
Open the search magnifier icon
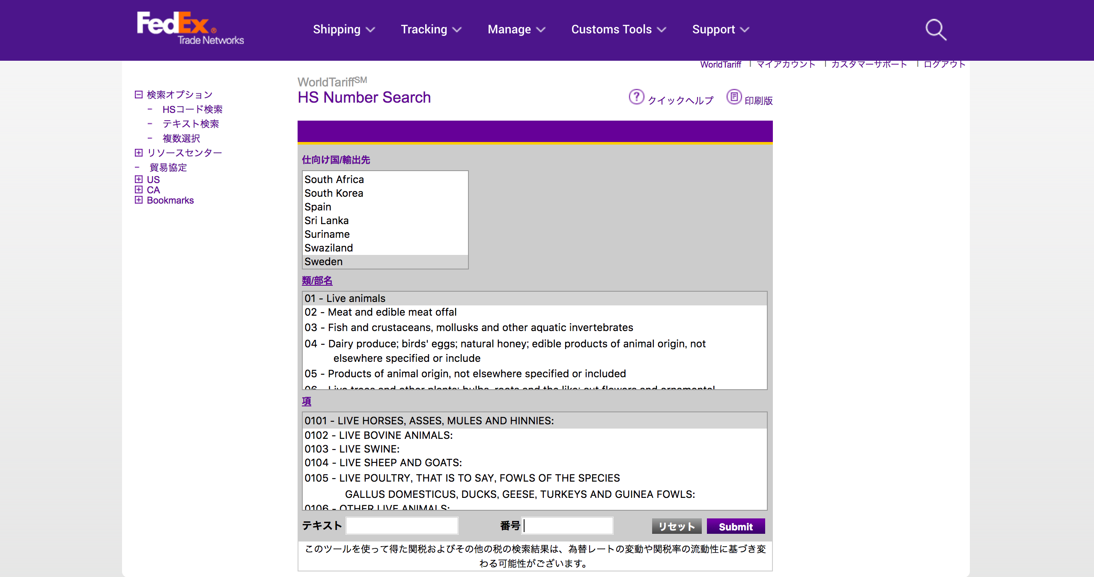(936, 30)
